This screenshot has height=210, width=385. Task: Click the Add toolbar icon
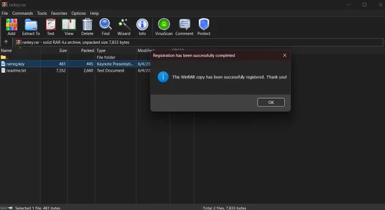[x=11, y=27]
